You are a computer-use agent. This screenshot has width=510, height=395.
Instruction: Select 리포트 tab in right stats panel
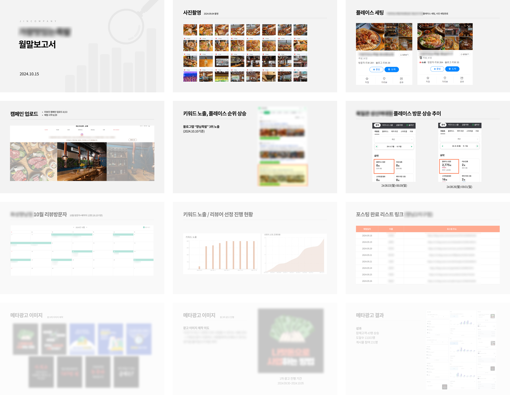[x=443, y=131]
